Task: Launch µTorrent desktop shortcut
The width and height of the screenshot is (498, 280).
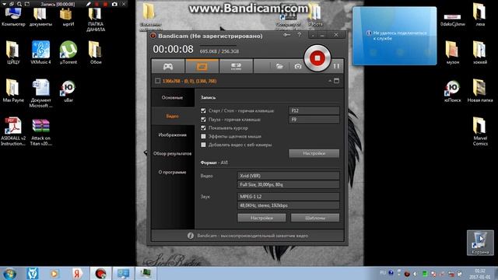Action: 68,52
